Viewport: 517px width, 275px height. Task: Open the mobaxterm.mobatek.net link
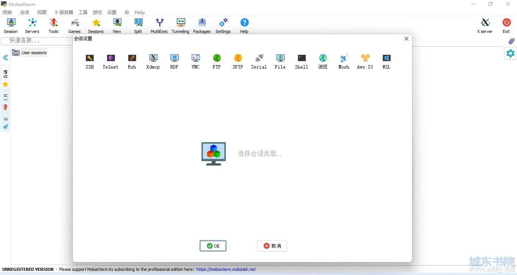(x=226, y=269)
